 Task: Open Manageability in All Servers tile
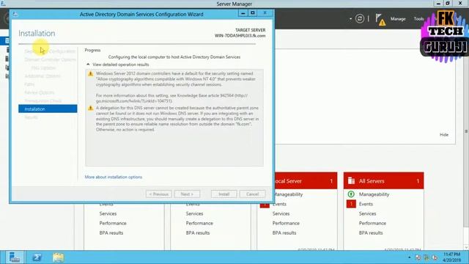coord(374,194)
